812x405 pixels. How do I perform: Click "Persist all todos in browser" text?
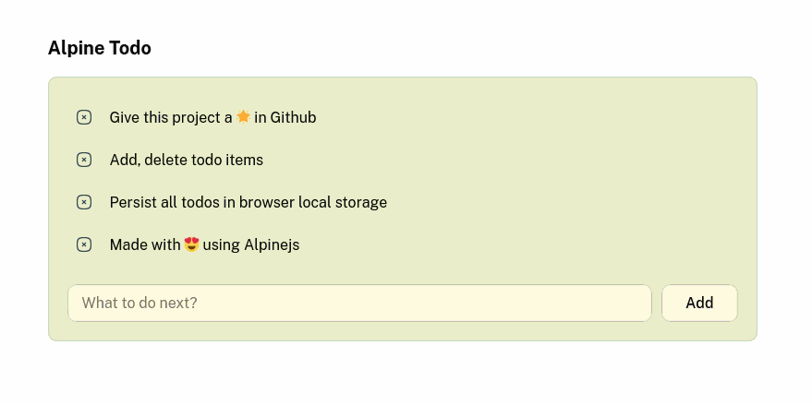coord(202,202)
